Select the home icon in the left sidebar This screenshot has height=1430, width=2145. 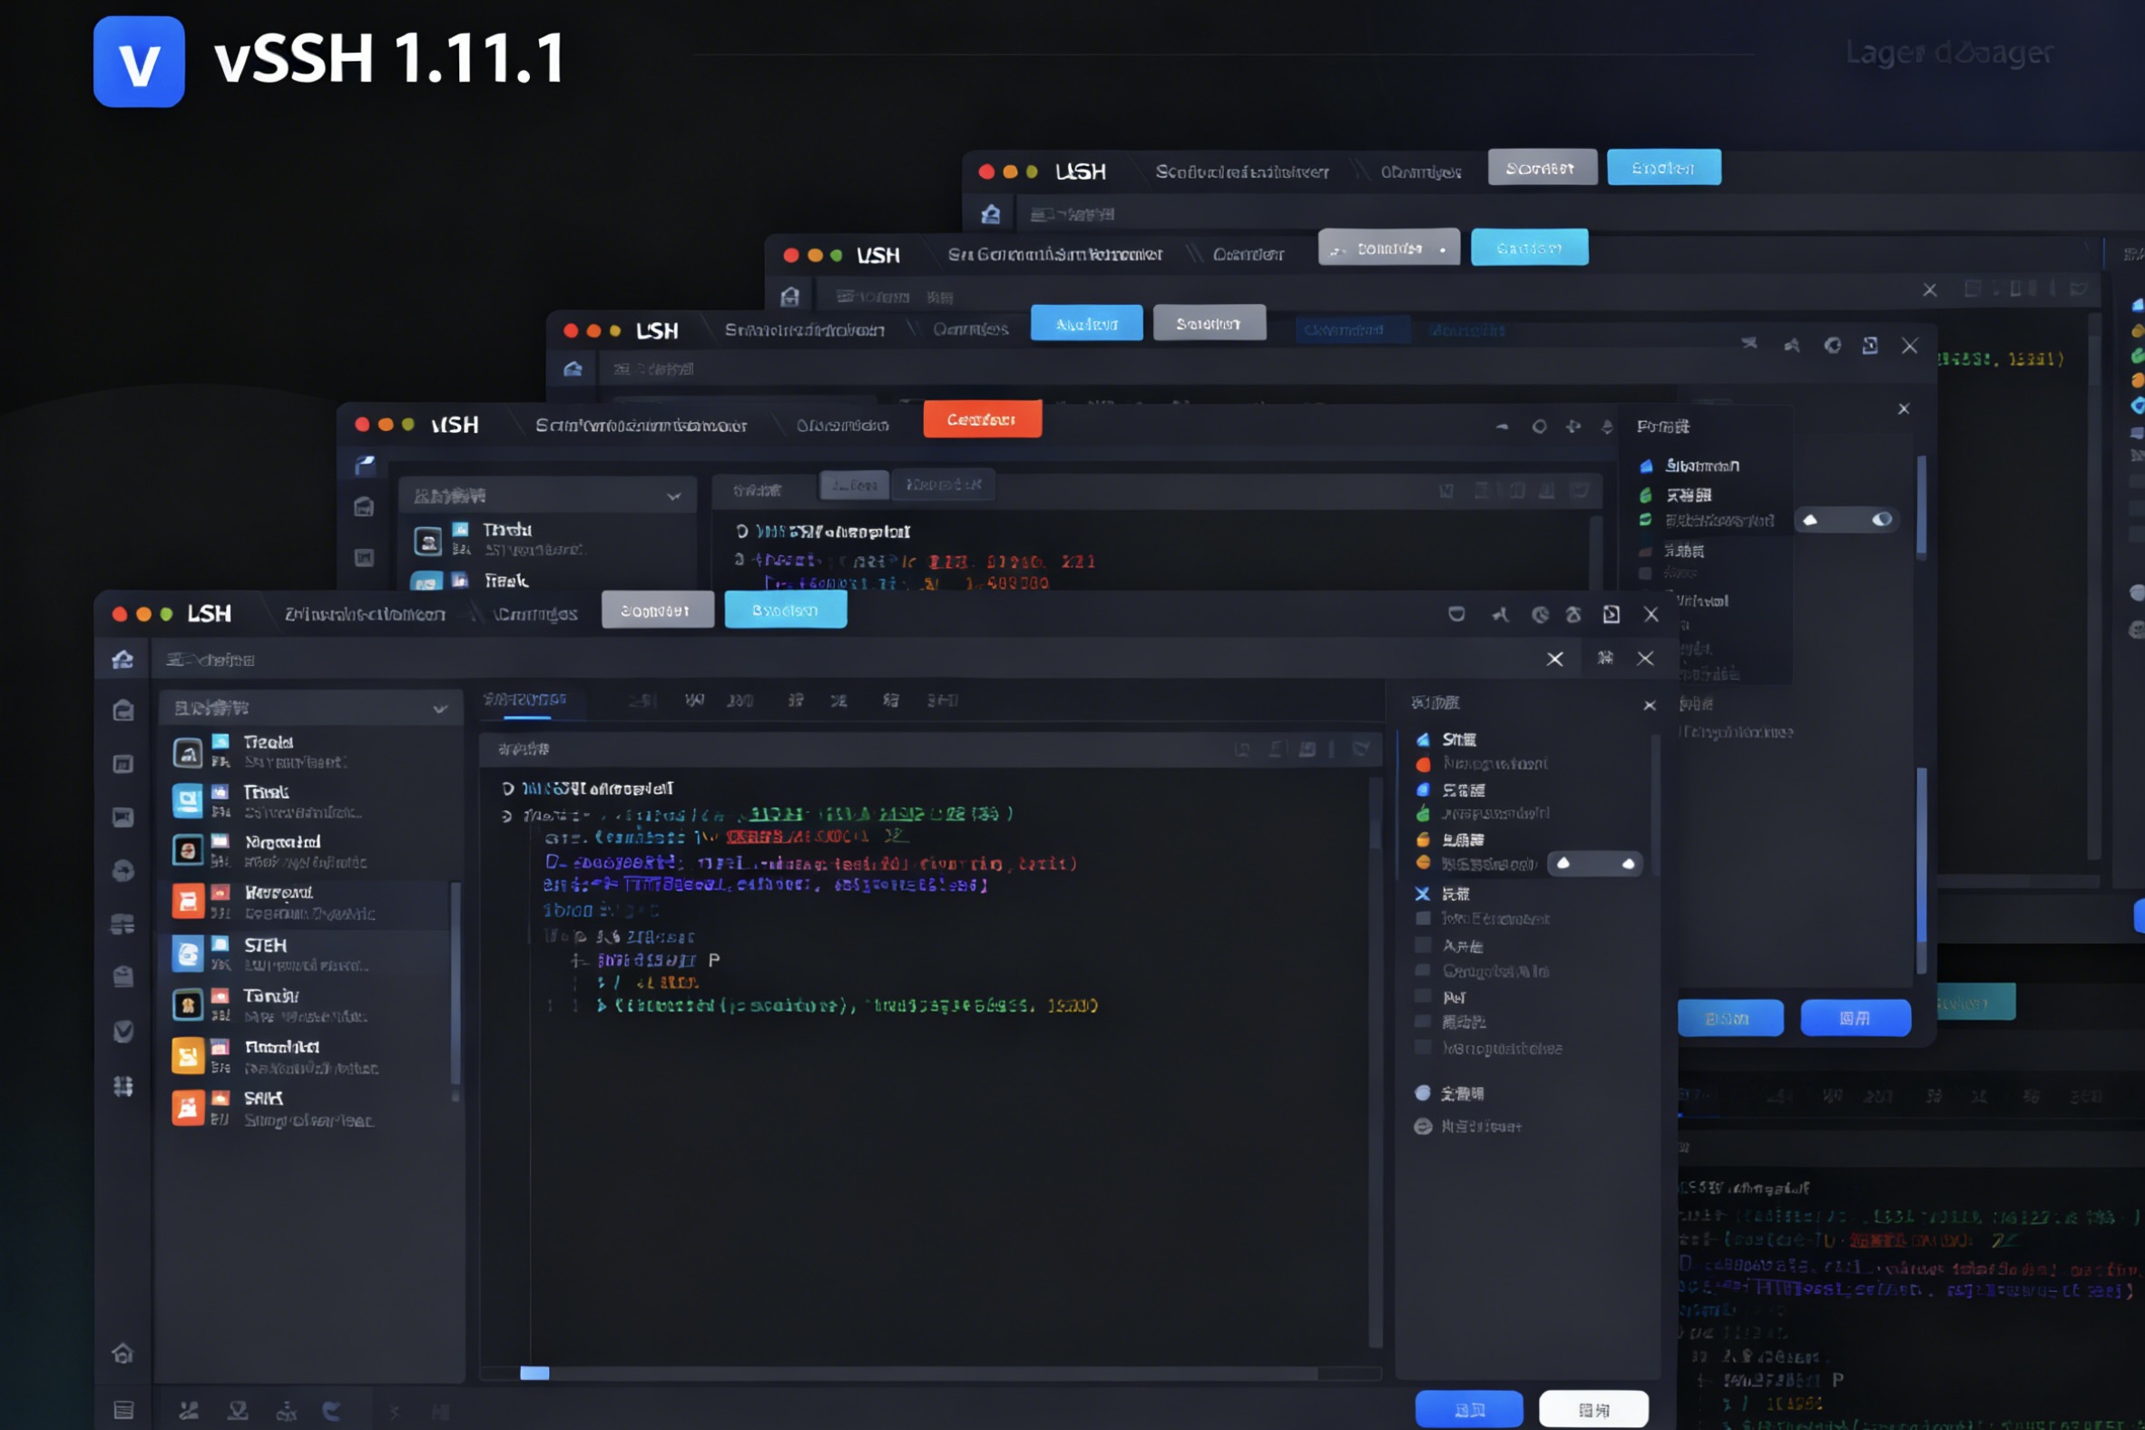(x=123, y=660)
